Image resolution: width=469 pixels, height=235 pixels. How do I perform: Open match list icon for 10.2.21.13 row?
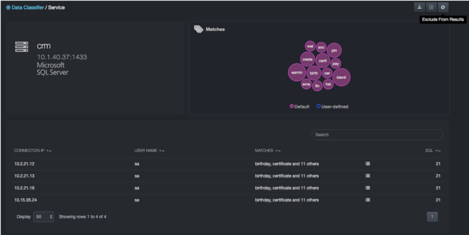368,176
